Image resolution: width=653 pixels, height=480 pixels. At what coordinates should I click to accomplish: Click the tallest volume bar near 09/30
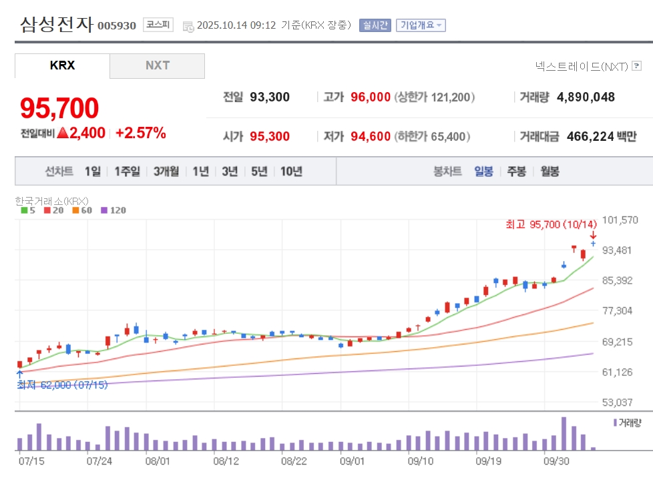(x=564, y=434)
